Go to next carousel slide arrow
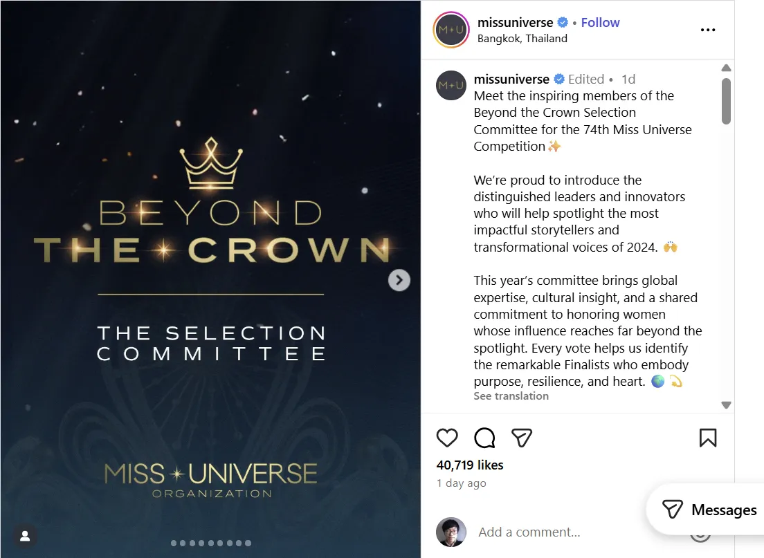The height and width of the screenshot is (558, 764). [399, 280]
